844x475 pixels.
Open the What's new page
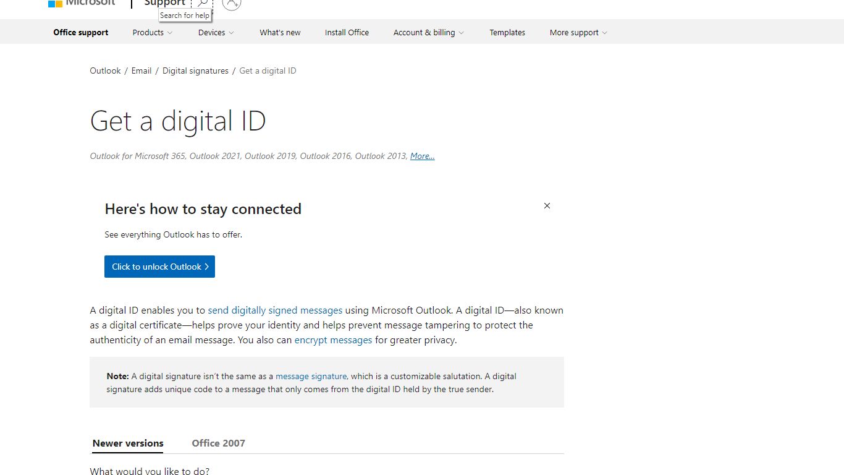pyautogui.click(x=280, y=32)
